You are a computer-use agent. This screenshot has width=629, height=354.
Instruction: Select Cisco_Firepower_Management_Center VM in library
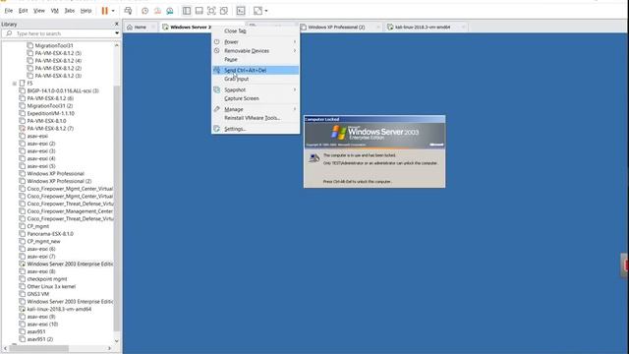[x=70, y=211]
